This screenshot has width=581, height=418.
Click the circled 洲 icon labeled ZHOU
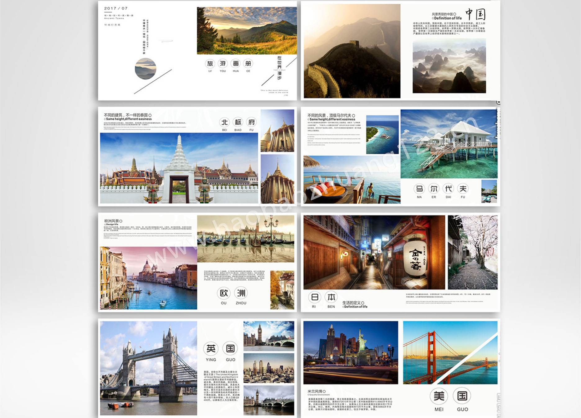(x=241, y=293)
